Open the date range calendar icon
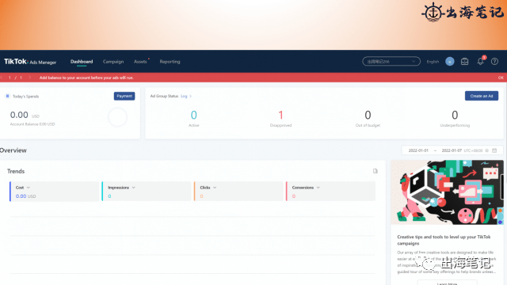Viewport: 507px width, 285px height. pyautogui.click(x=494, y=150)
